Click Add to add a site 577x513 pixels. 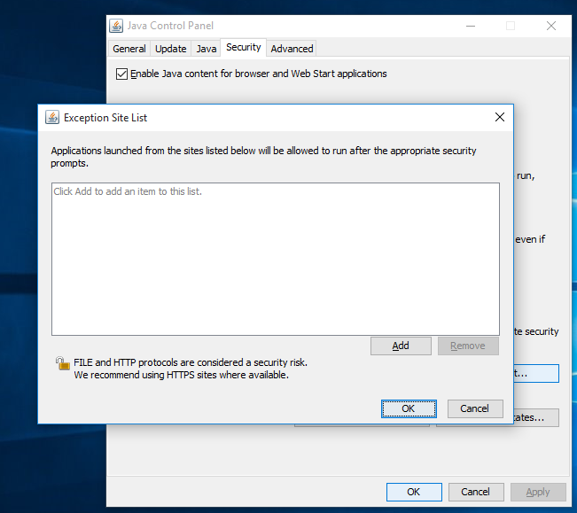[401, 346]
